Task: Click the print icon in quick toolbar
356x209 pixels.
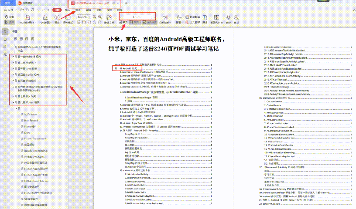Action: [x=33, y=10]
